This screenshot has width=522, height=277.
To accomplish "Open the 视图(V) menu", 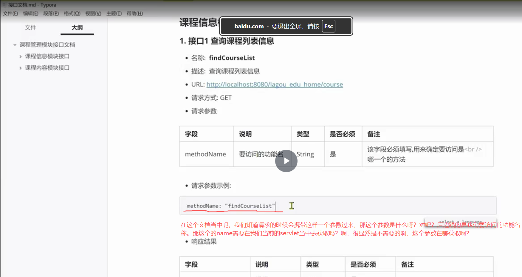I will 93,13.
